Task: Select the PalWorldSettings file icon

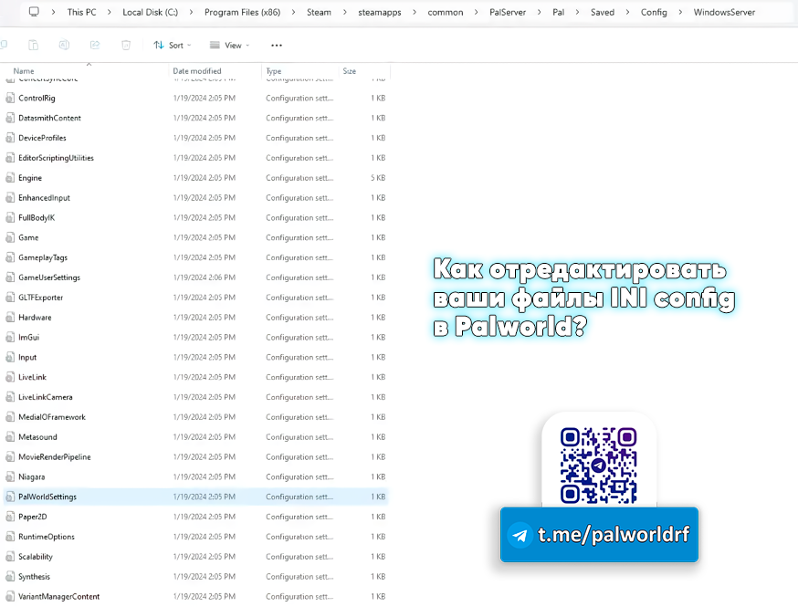Action: [10, 497]
